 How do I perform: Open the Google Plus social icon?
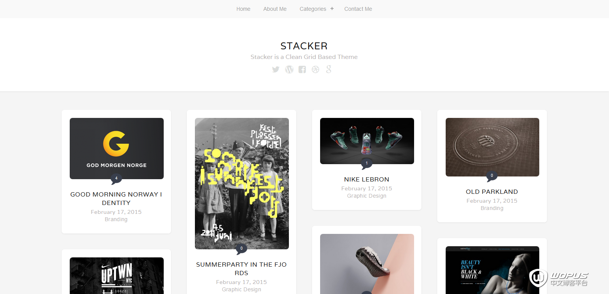point(329,69)
